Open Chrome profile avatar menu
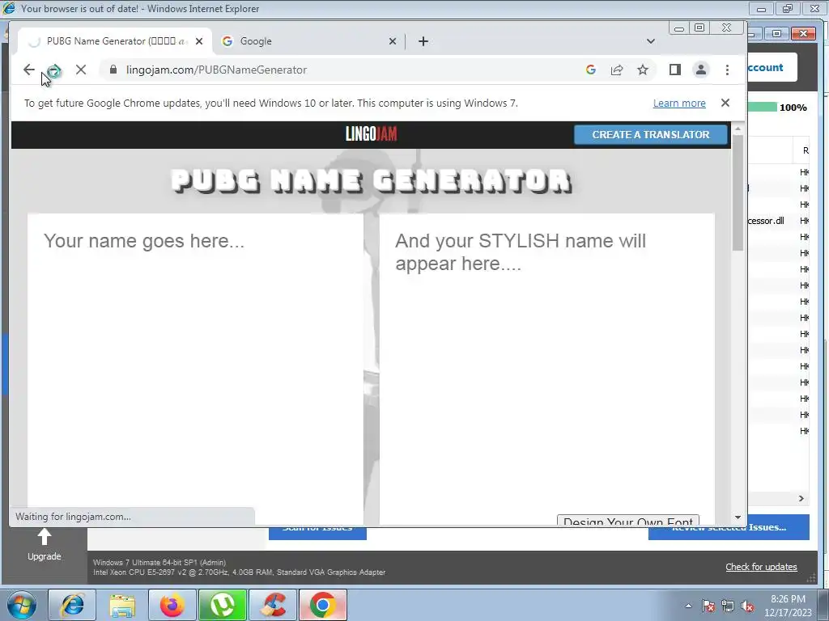This screenshot has height=621, width=829. tap(700, 70)
